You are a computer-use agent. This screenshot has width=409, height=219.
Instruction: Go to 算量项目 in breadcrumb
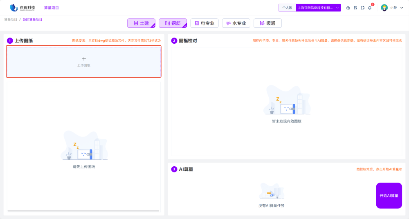pos(11,20)
